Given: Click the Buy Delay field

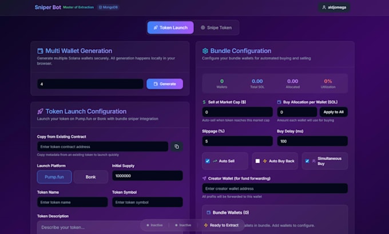Looking at the screenshot, I should [312, 141].
